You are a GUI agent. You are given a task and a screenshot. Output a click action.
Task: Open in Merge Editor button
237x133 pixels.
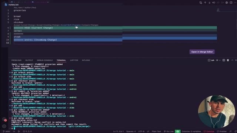pos(202,52)
